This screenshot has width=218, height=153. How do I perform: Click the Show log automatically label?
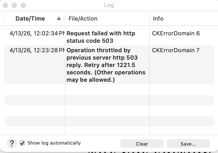pos(54,143)
